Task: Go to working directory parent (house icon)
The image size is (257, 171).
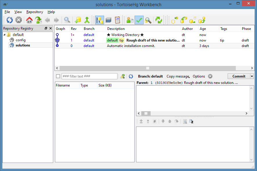Action: (x=29, y=20)
